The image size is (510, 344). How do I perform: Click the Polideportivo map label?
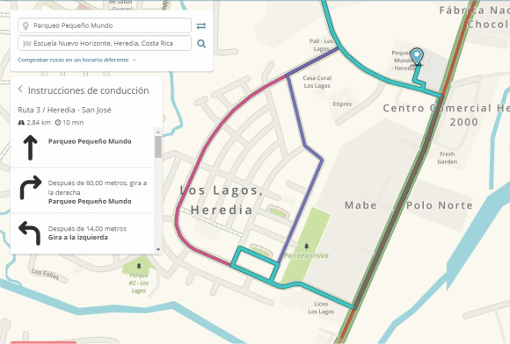click(x=306, y=255)
